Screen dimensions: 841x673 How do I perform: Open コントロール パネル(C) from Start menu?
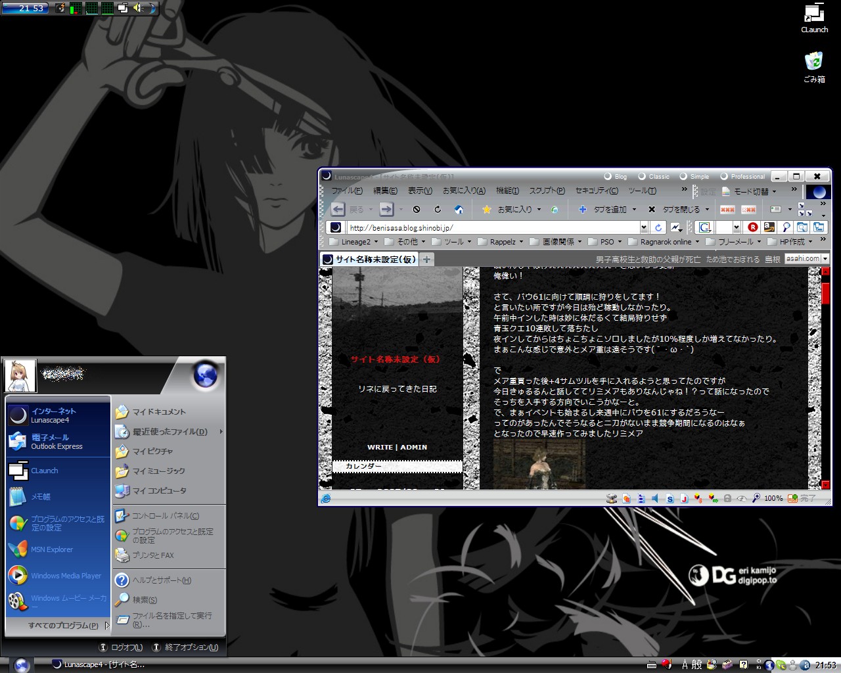(169, 516)
